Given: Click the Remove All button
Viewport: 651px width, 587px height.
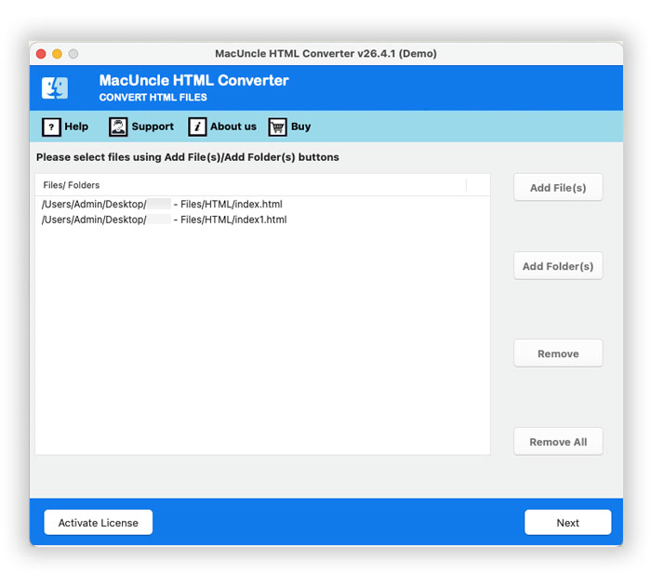Looking at the screenshot, I should point(558,442).
